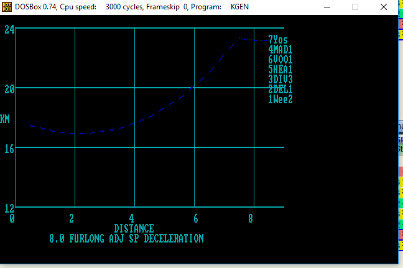
Task: Click the y-axis value 20
Action: pos(9,90)
